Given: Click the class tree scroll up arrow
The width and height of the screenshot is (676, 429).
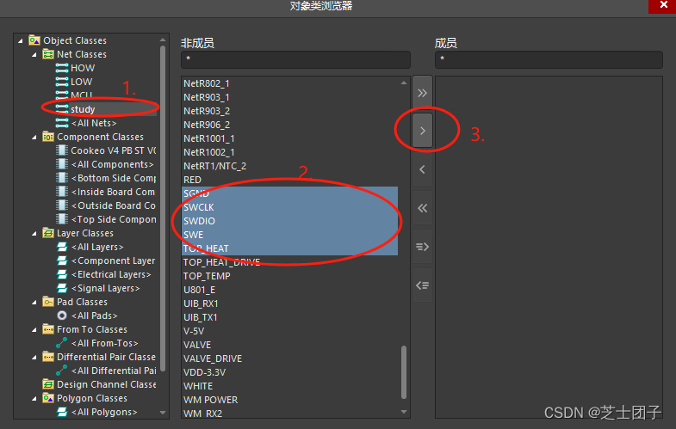Looking at the screenshot, I should (163, 40).
